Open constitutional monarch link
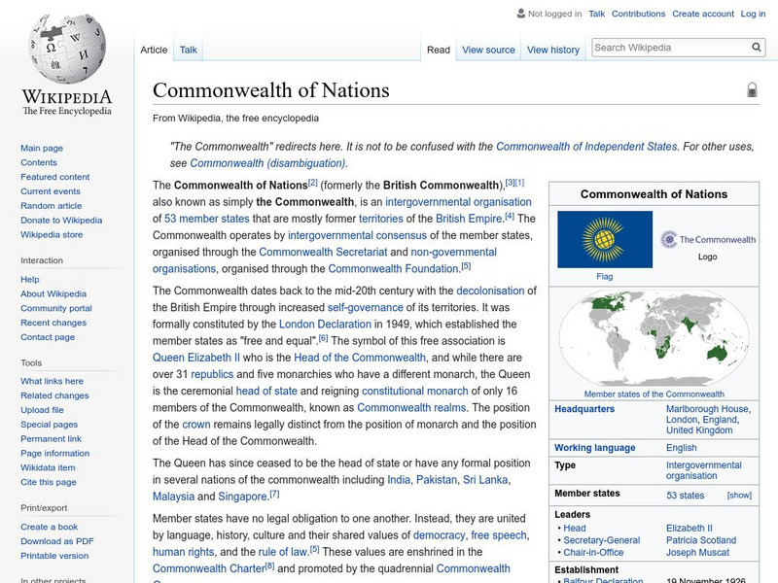This screenshot has height=583, width=778. click(415, 391)
